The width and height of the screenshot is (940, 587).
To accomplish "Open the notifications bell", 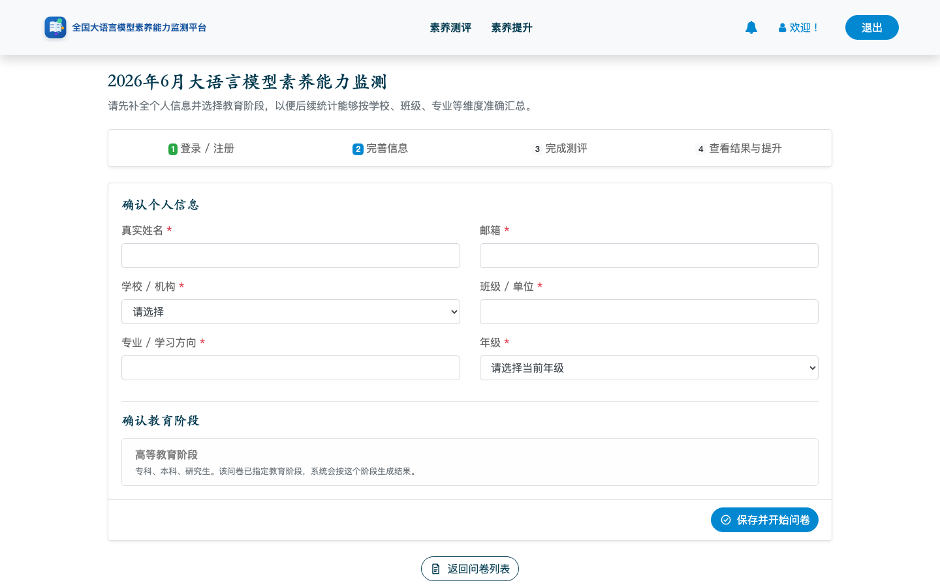I will click(x=751, y=27).
